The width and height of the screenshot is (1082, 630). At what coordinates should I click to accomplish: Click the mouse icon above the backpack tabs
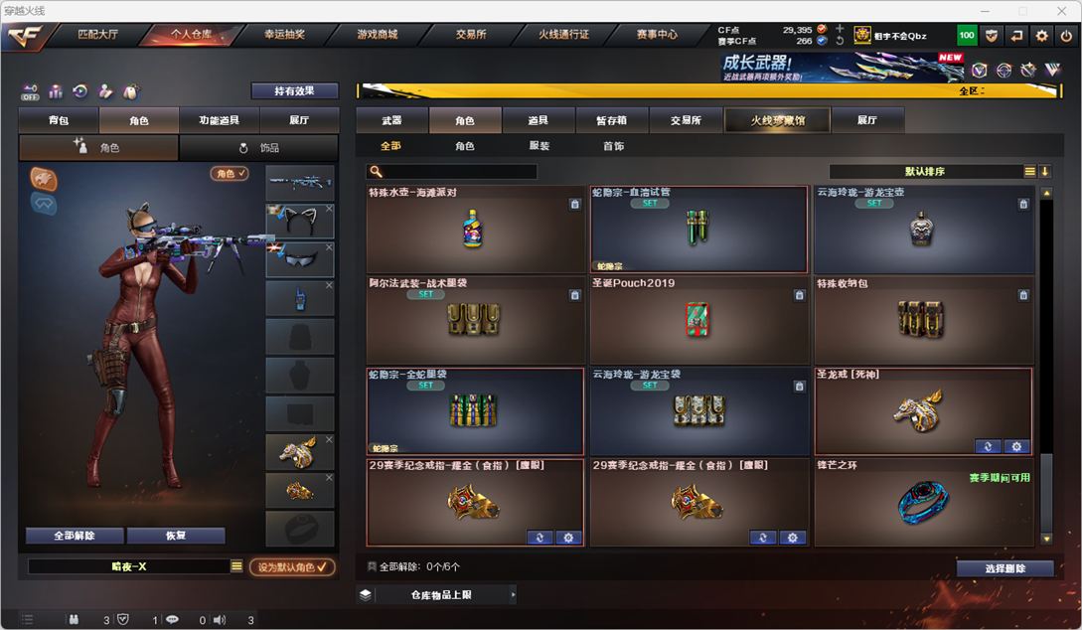(x=130, y=91)
